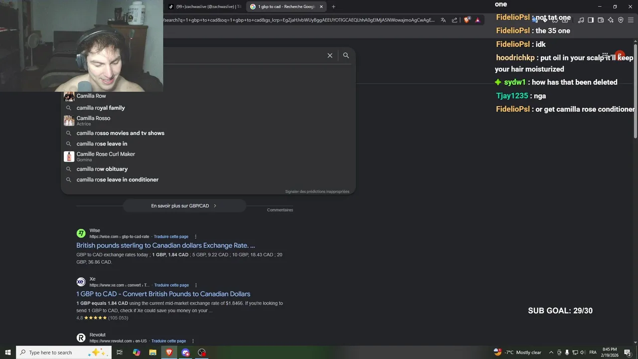Viewport: 638px width, 359px height.
Task: Open the Brave Rewards triangle icon
Action: pos(478,20)
